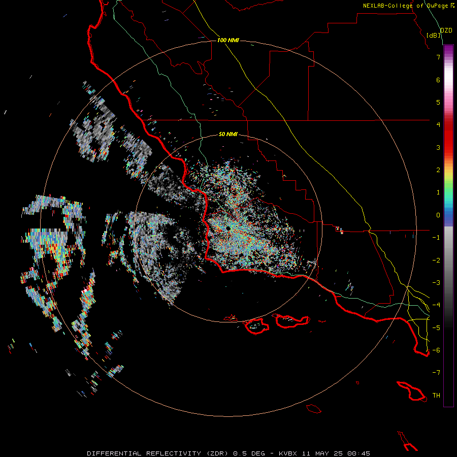Image resolution: width=457 pixels, height=457 pixels.
Task: Click the 6 dB value on color scale
Action: click(438, 80)
